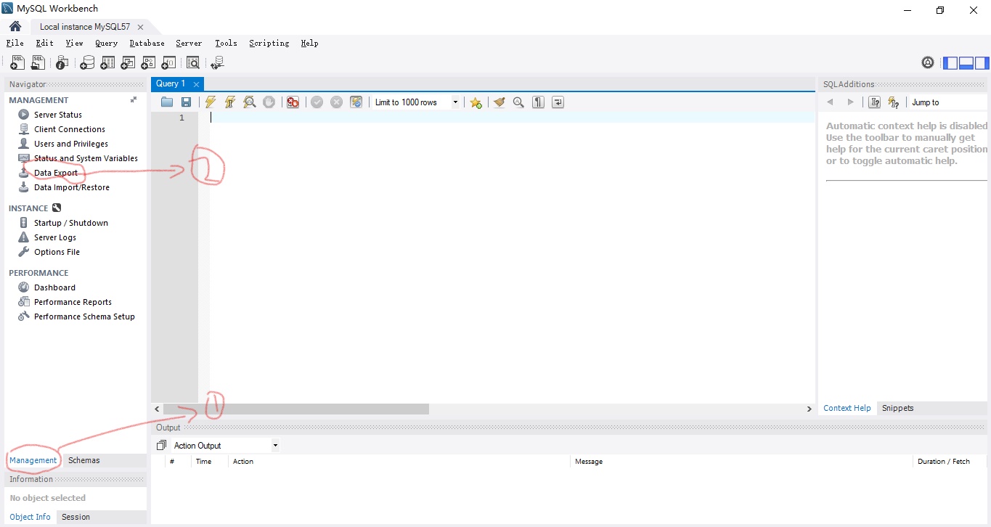
Task: Reconnect to DBMS icon
Action: 217,63
